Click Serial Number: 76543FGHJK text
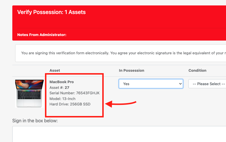The height and width of the screenshot is (142, 226). click(x=74, y=93)
